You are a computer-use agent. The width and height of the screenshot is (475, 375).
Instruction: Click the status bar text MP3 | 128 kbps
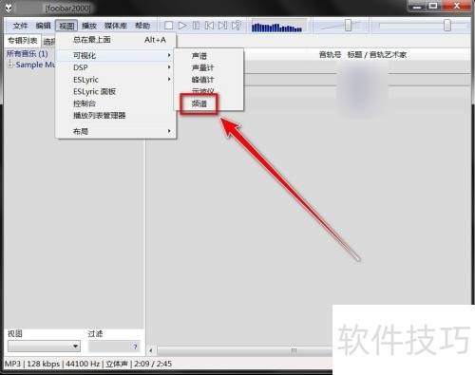click(x=32, y=364)
